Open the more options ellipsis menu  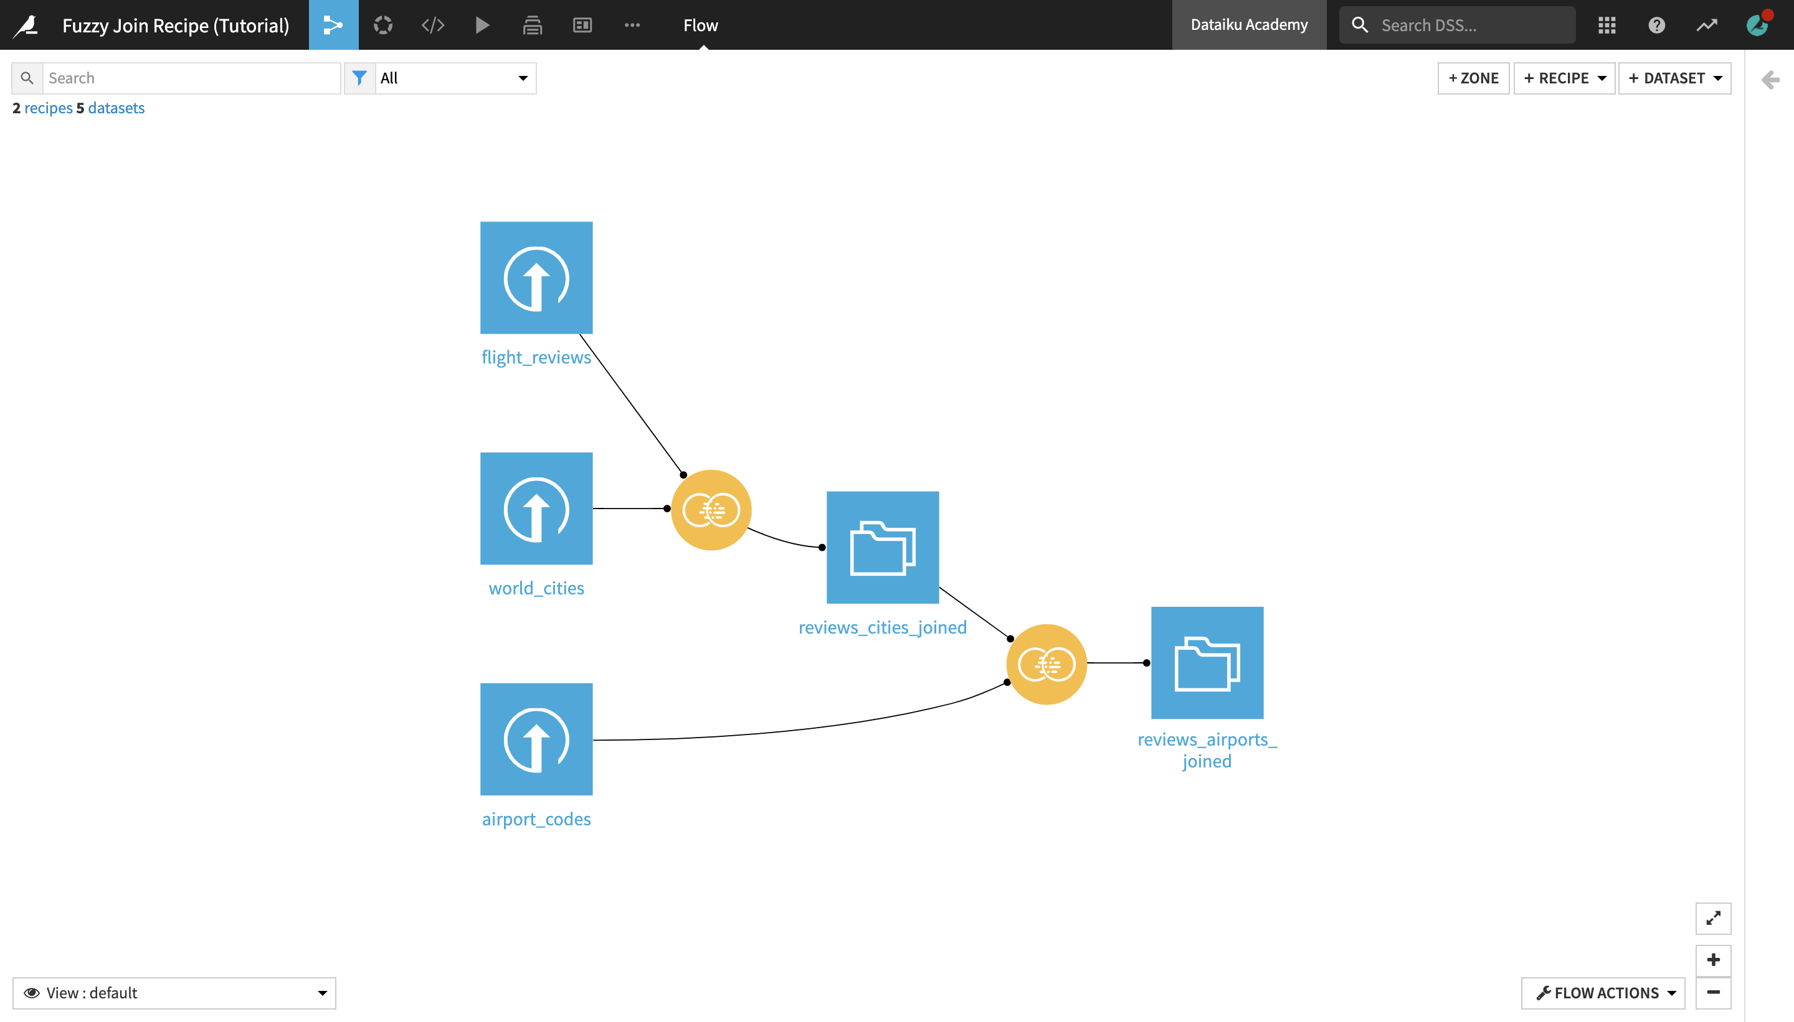(632, 26)
